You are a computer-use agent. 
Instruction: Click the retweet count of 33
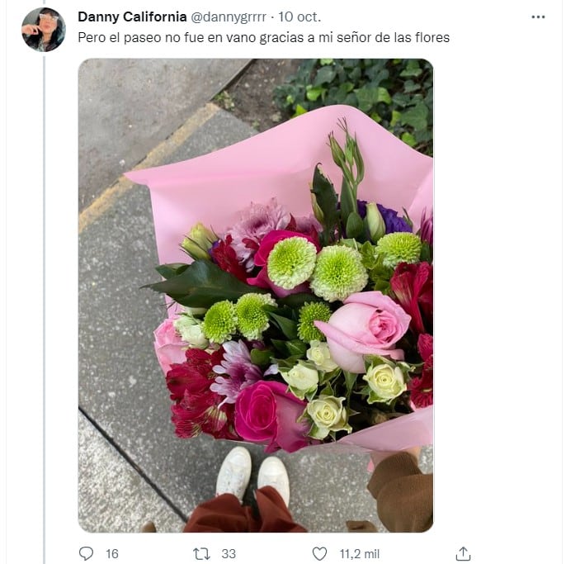(229, 553)
